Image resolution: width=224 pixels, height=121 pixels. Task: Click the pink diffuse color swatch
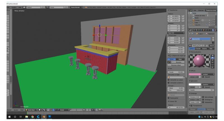pyautogui.click(x=195, y=74)
